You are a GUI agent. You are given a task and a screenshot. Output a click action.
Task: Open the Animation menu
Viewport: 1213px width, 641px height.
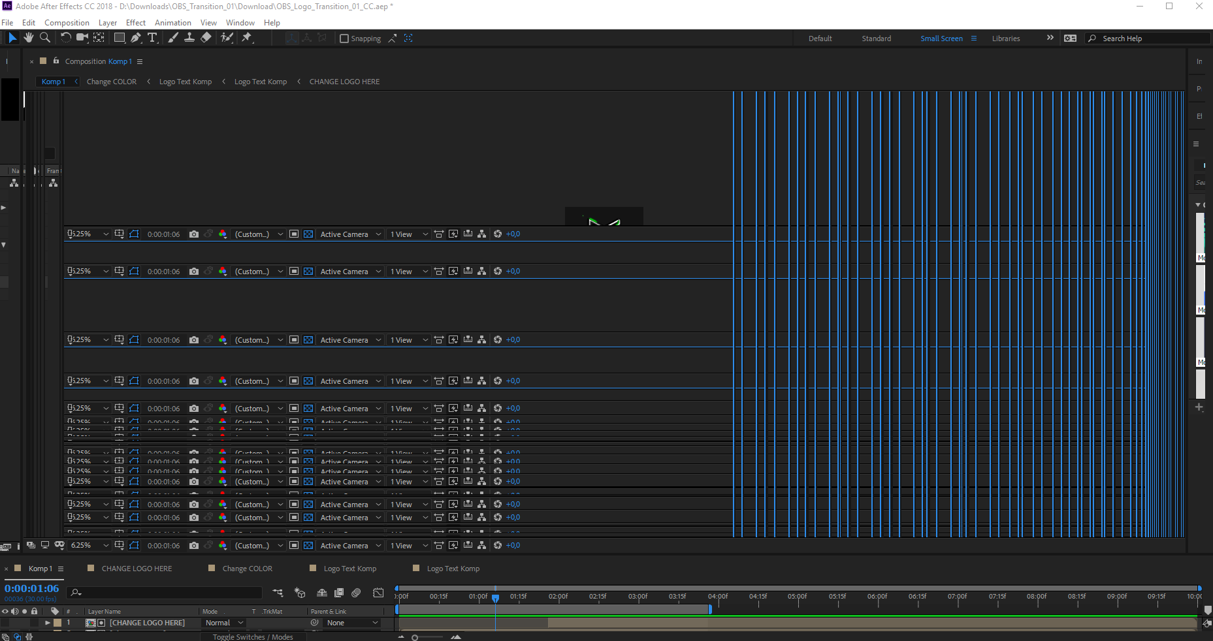click(173, 22)
